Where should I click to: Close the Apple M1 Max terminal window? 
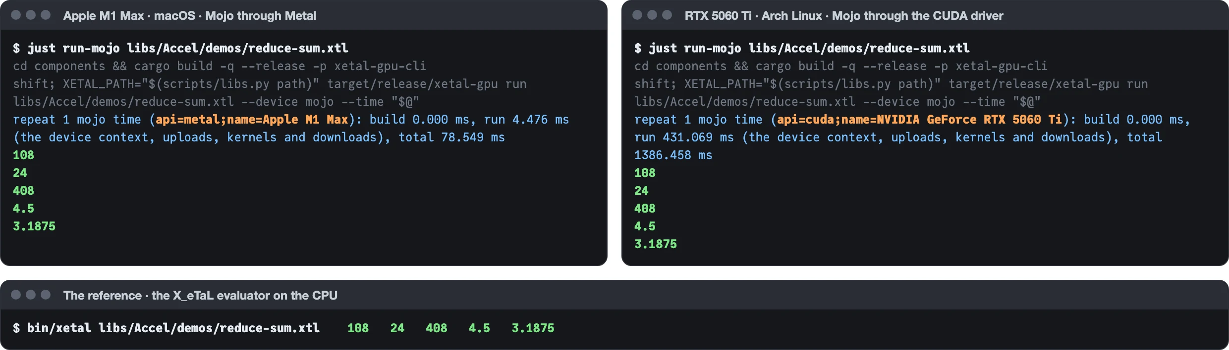point(16,15)
